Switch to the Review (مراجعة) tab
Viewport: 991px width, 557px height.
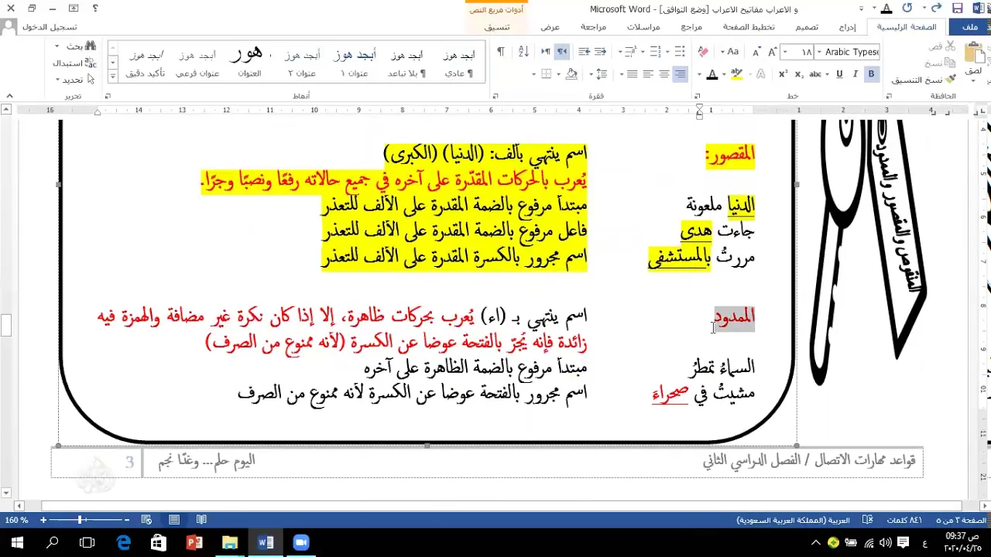[594, 27]
